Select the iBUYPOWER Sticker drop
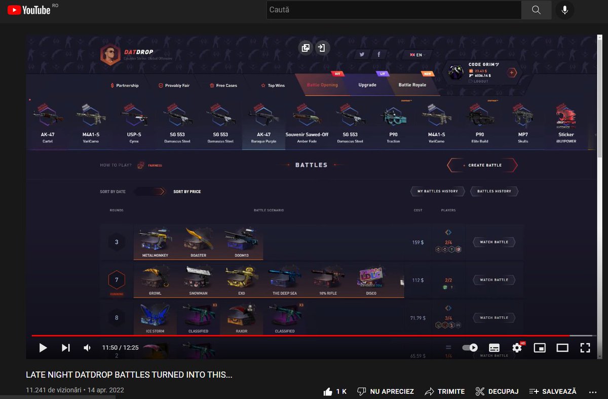 566,125
